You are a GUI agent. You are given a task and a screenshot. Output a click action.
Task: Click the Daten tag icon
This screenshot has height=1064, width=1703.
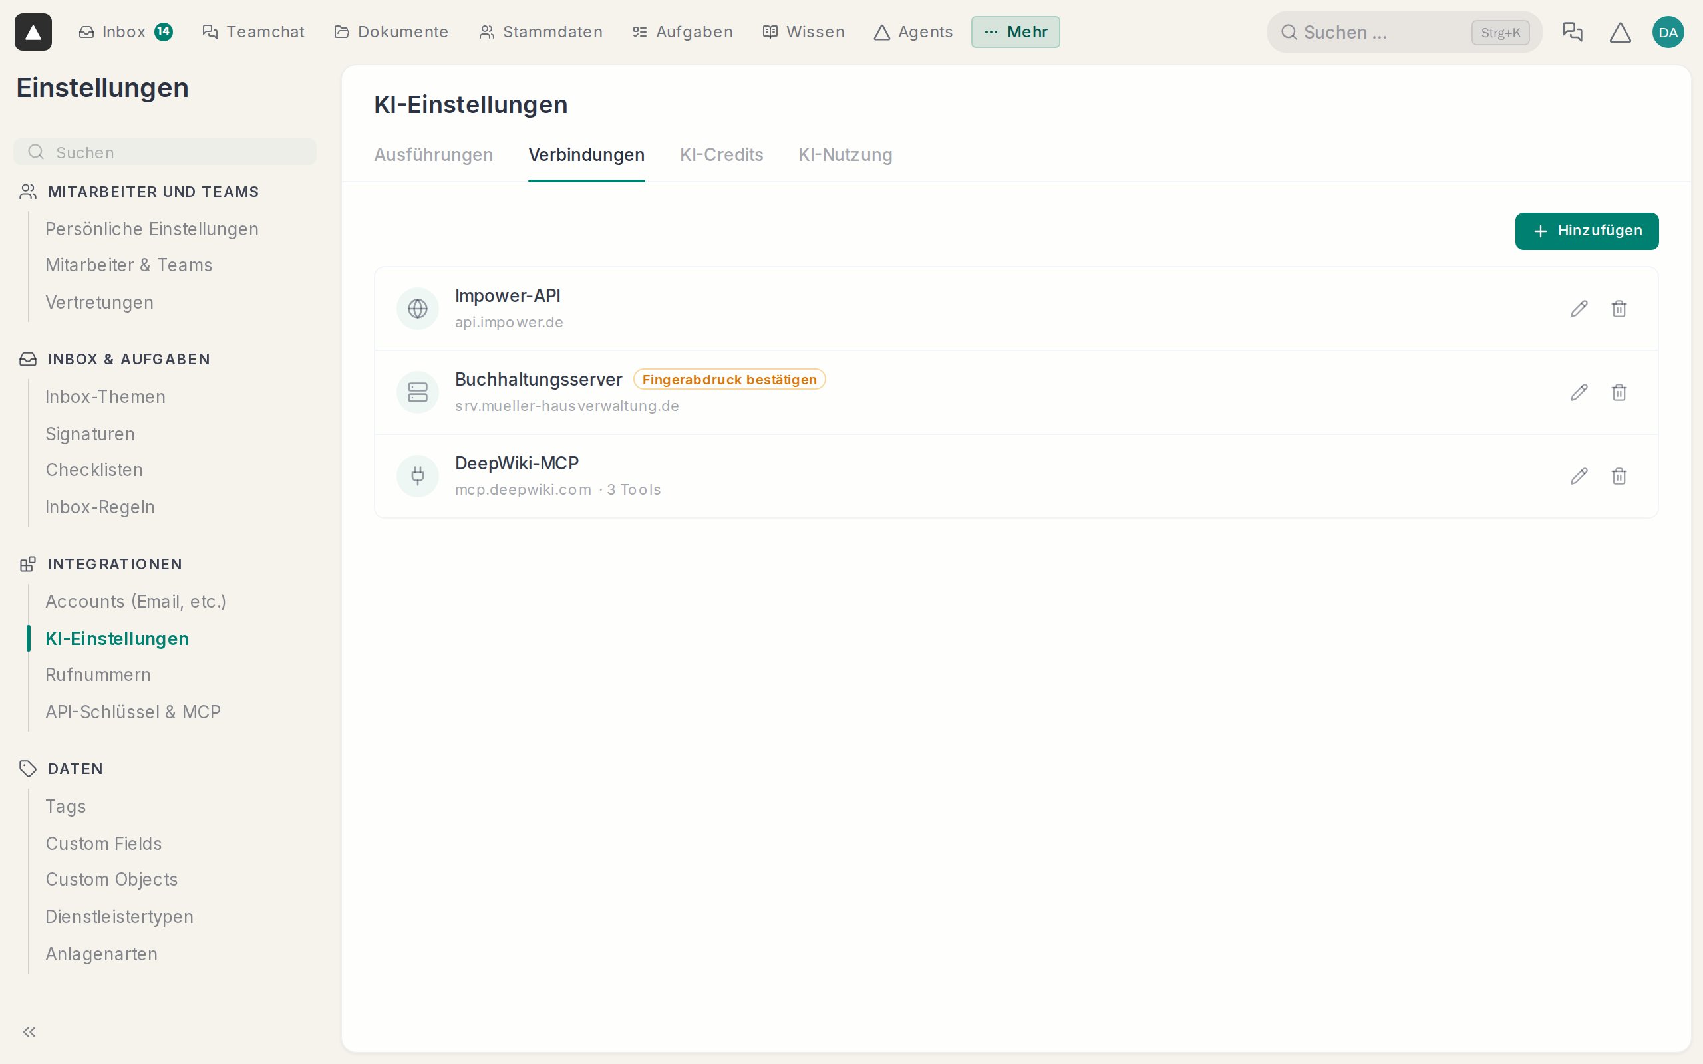[x=27, y=769]
